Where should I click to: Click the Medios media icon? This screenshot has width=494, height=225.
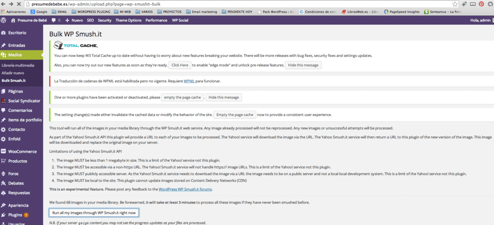coord(4,55)
